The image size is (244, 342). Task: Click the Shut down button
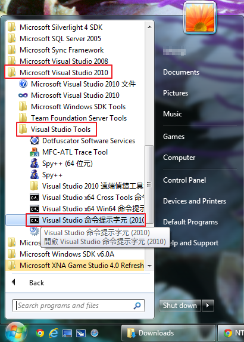tap(180, 306)
